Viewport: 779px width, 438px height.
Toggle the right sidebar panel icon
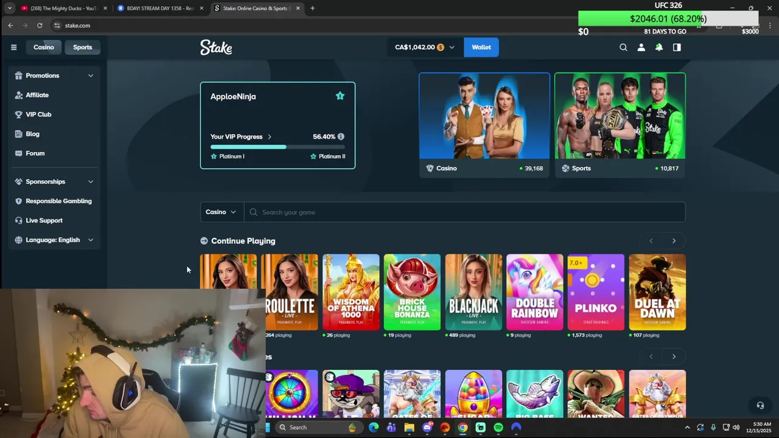click(x=677, y=47)
